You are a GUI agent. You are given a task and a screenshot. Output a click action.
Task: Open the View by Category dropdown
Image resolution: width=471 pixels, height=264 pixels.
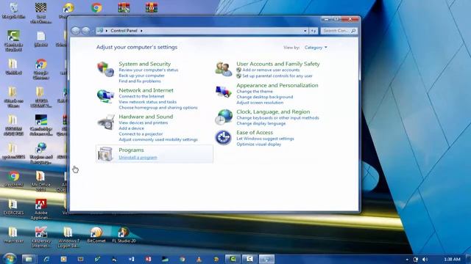(316, 47)
